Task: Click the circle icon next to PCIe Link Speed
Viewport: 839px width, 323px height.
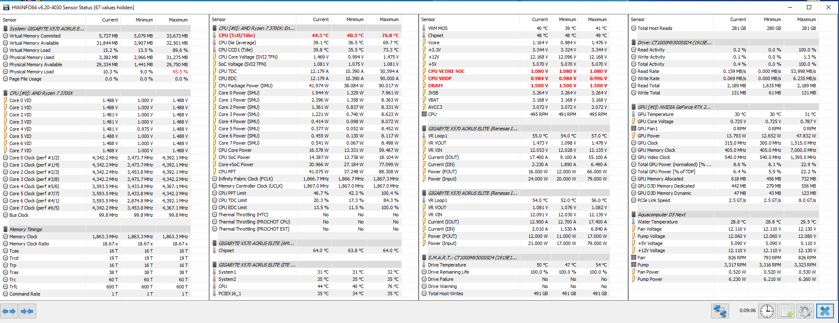Action: click(634, 200)
